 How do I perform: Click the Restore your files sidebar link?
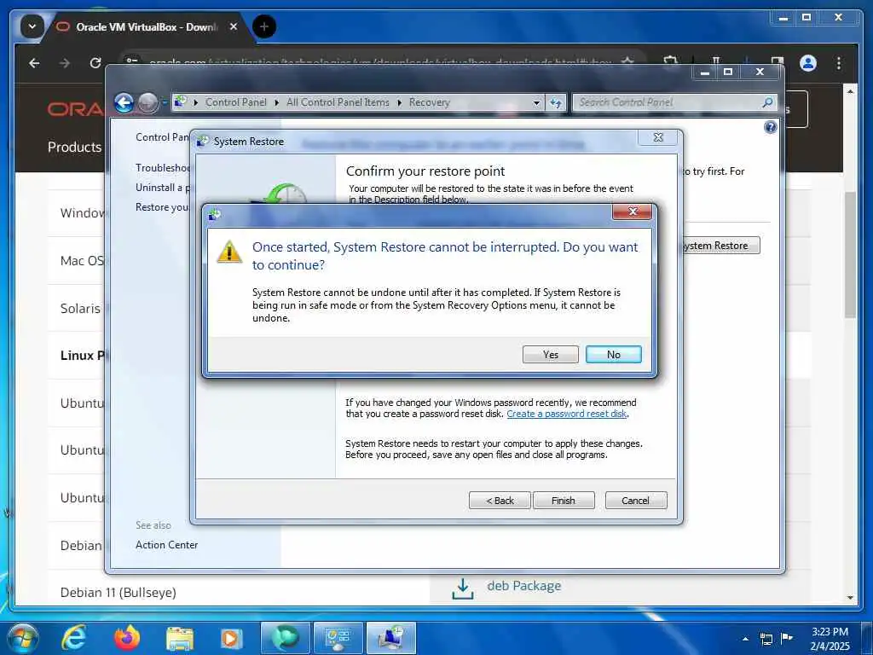coord(163,207)
